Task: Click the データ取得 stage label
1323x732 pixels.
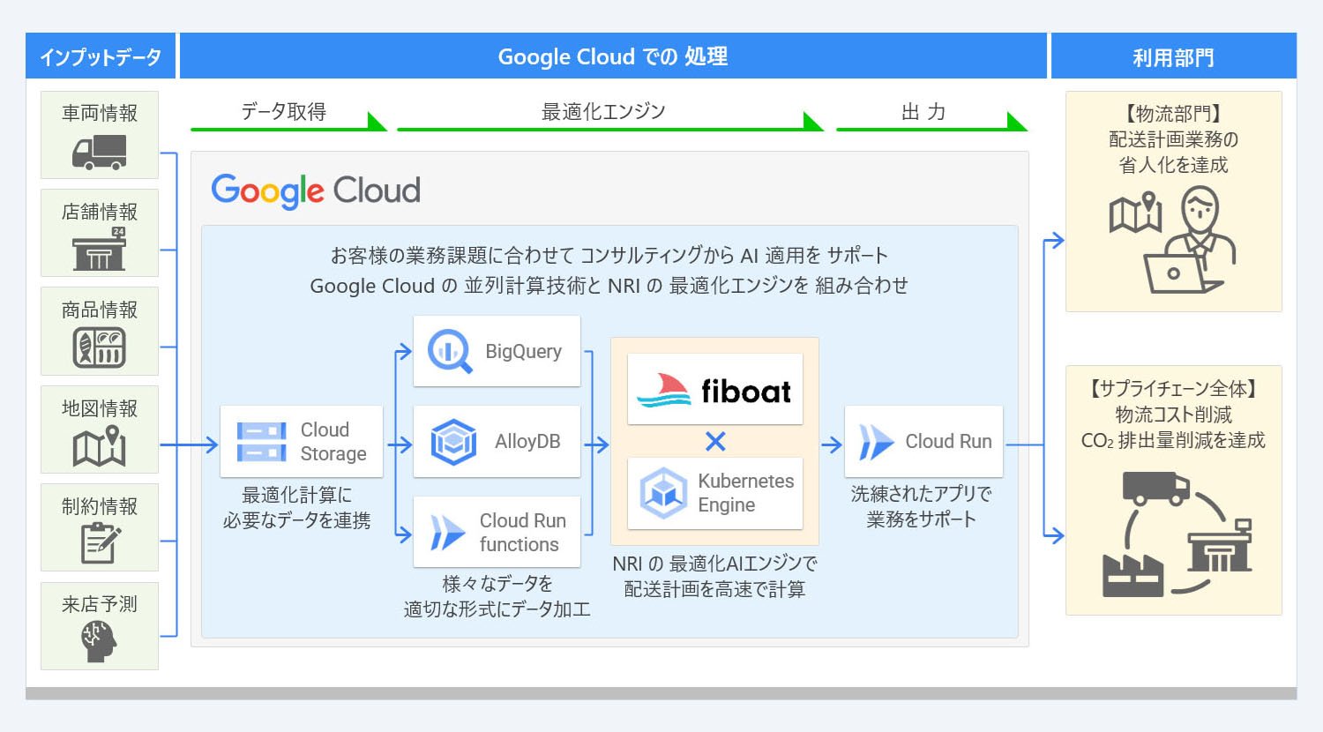Action: coord(284,111)
